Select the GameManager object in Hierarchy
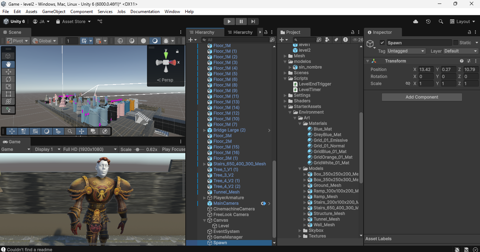The height and width of the screenshot is (252, 480). [x=228, y=237]
